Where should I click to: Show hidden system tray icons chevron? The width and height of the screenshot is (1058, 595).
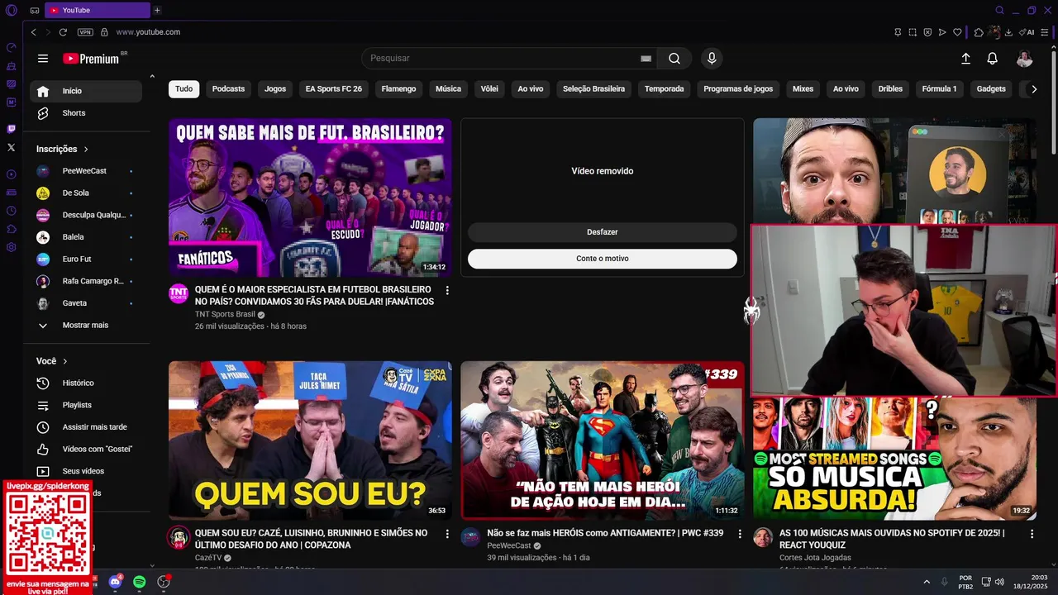click(926, 582)
